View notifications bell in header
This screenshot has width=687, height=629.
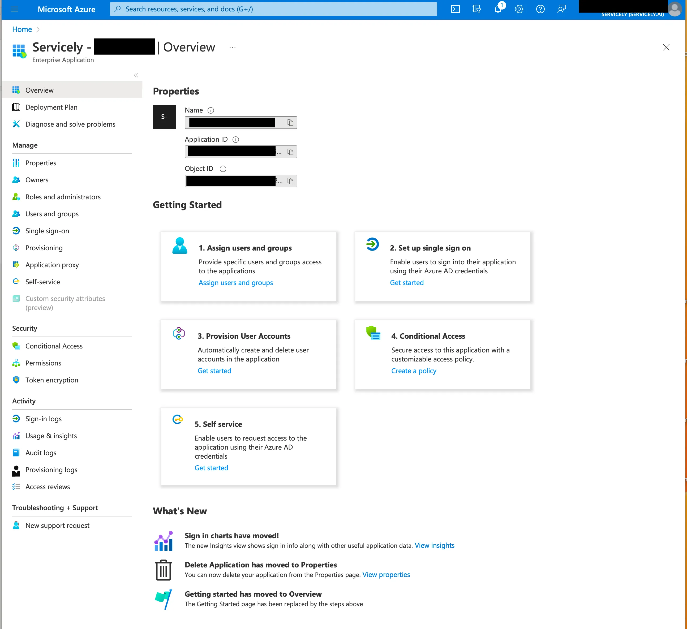click(498, 9)
